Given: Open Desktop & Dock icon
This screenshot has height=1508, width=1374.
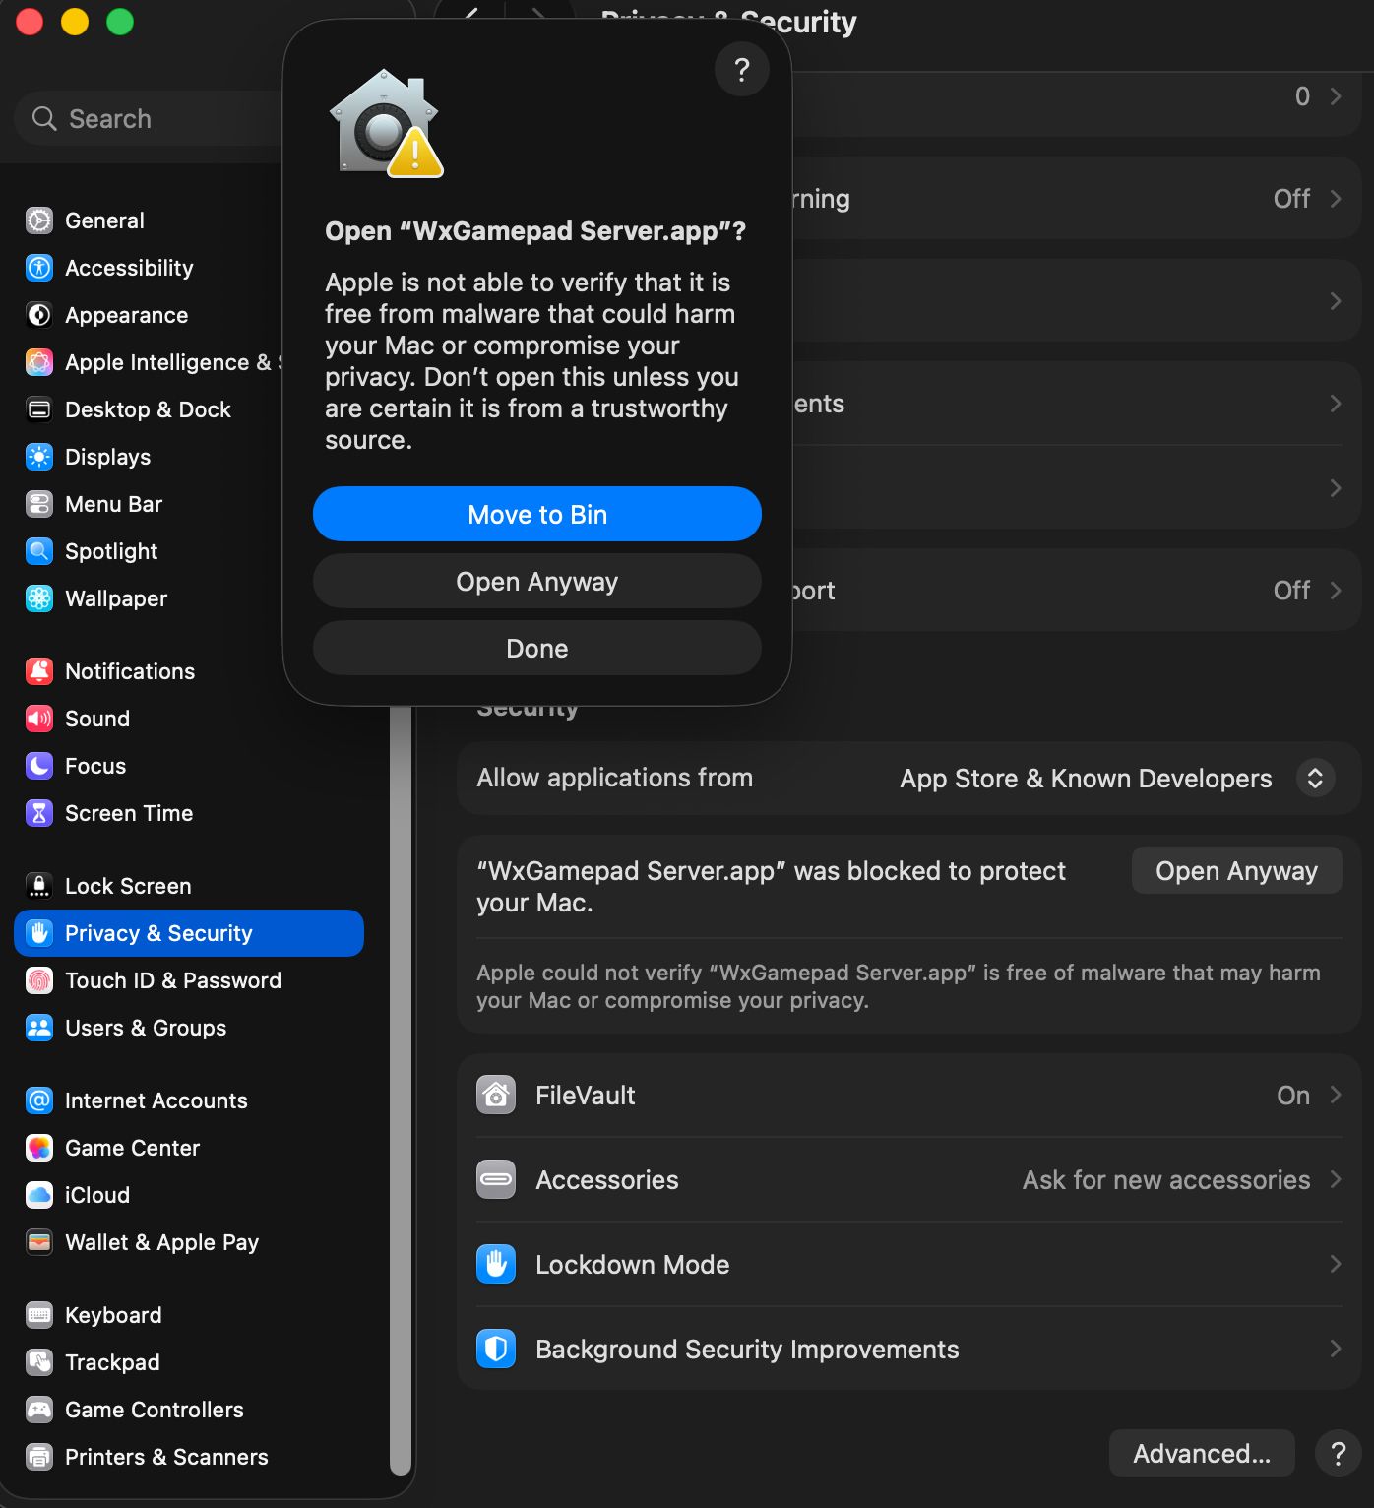Looking at the screenshot, I should point(39,409).
